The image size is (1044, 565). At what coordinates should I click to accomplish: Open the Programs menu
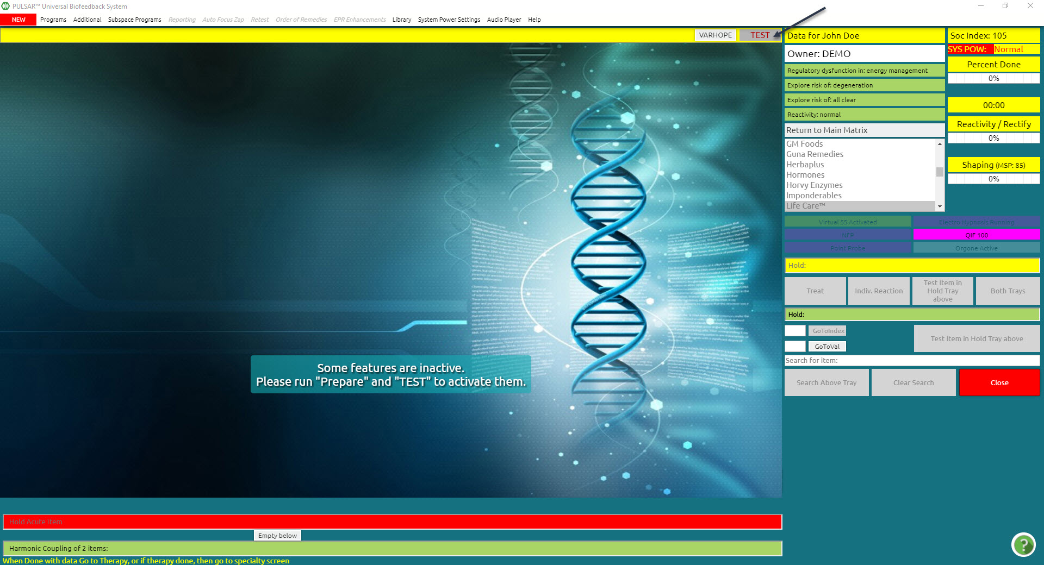pos(53,20)
